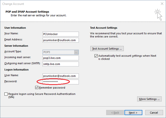This screenshot has width=166, height=118.
Task: Select the Incoming mail server field
Action: point(59,58)
